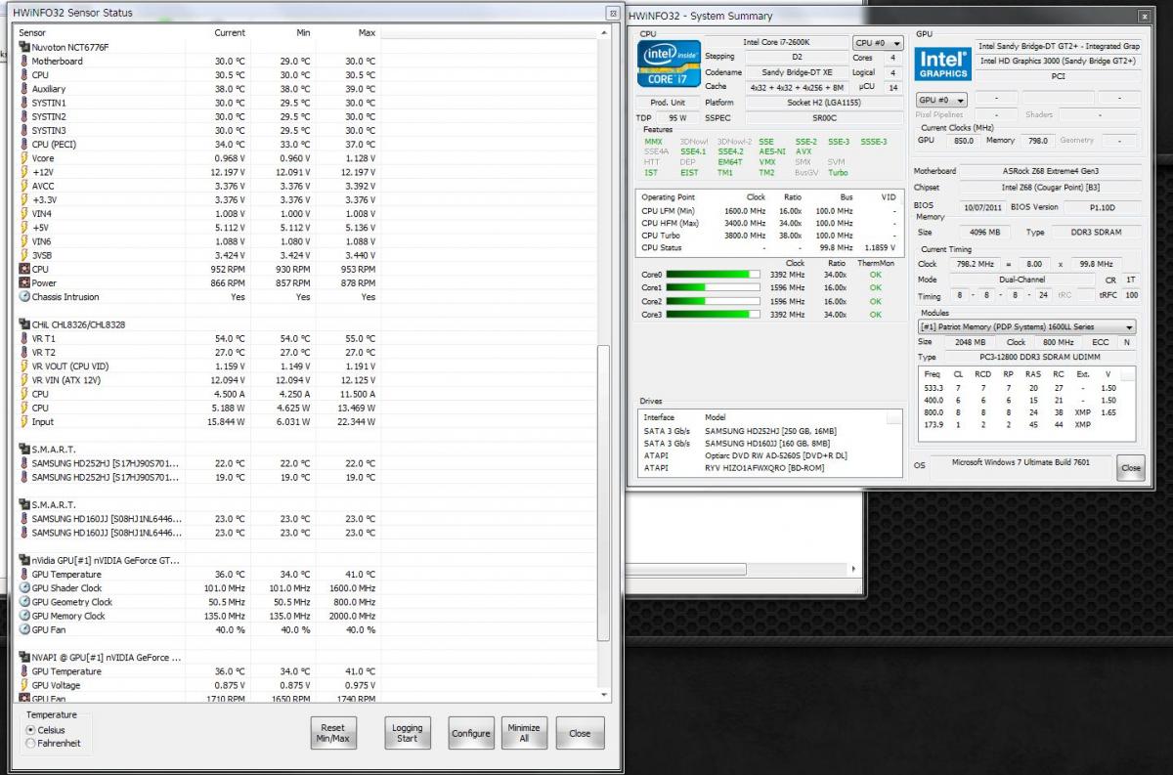The height and width of the screenshot is (775, 1173).
Task: Start logging with the Logging Start button
Action: pos(408,733)
